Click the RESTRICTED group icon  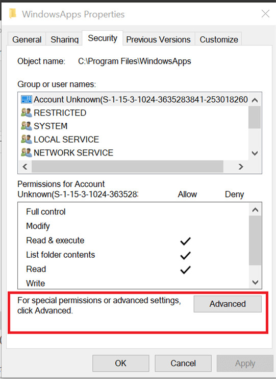pos(27,113)
